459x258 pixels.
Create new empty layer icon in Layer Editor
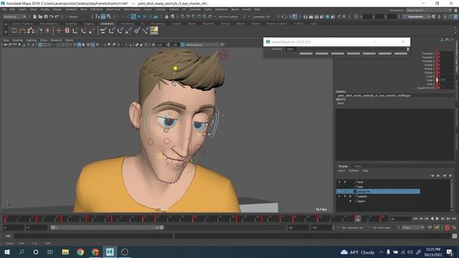tap(445, 176)
